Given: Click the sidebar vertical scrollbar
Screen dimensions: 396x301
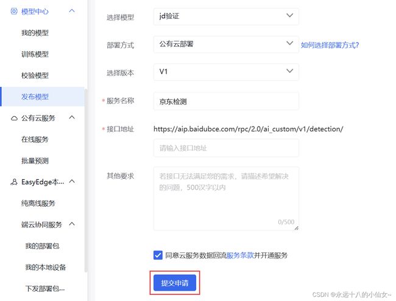Looking at the screenshot, I should click(x=86, y=180).
